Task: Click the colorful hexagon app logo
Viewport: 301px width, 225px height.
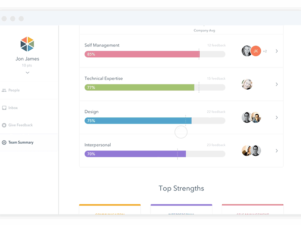Action: [x=27, y=44]
